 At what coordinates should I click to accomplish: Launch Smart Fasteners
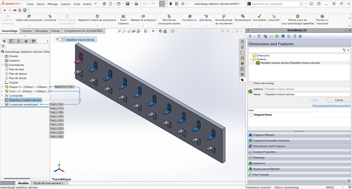pyautogui.click(x=123, y=20)
